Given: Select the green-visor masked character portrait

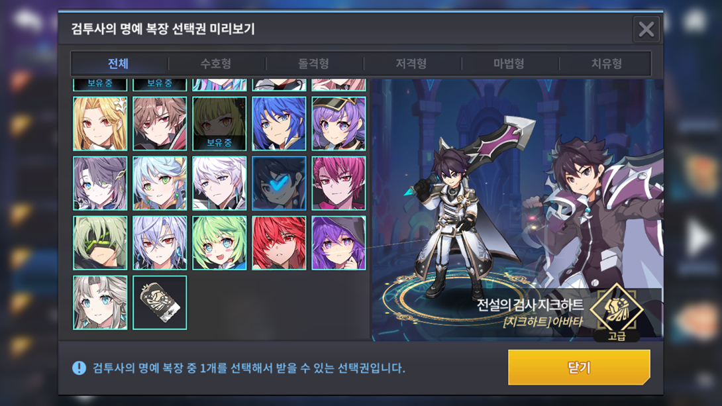Looking at the screenshot, I should (100, 242).
